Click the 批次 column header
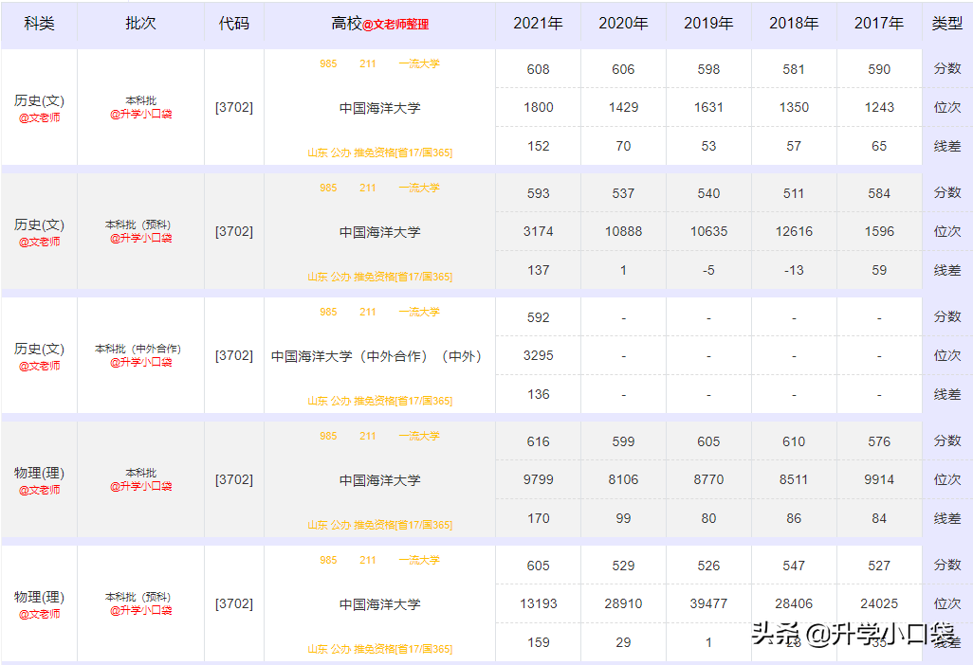 coord(141,24)
